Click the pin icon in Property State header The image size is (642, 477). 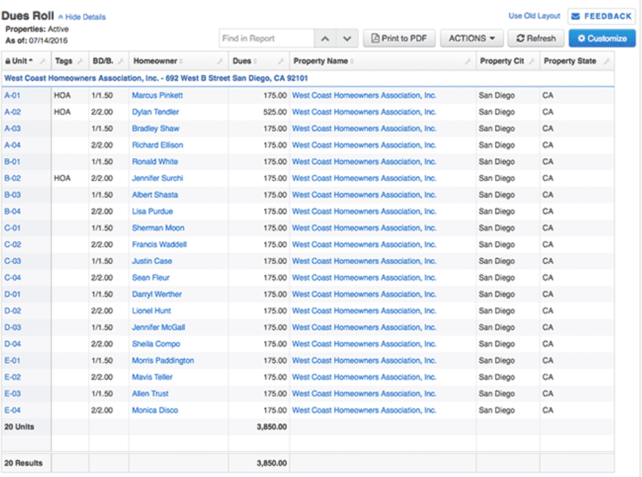click(x=606, y=61)
